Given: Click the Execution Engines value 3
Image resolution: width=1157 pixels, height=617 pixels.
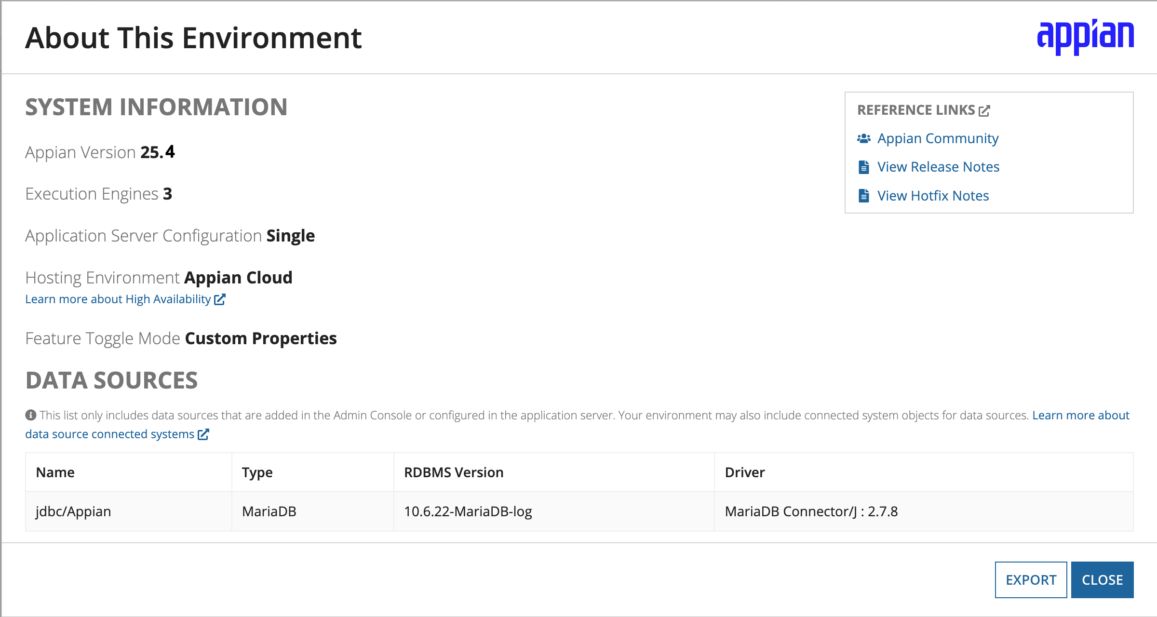Looking at the screenshot, I should [x=167, y=194].
